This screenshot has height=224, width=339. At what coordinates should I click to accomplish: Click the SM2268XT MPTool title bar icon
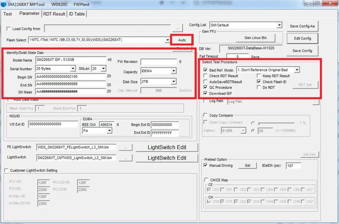(x=4, y=4)
